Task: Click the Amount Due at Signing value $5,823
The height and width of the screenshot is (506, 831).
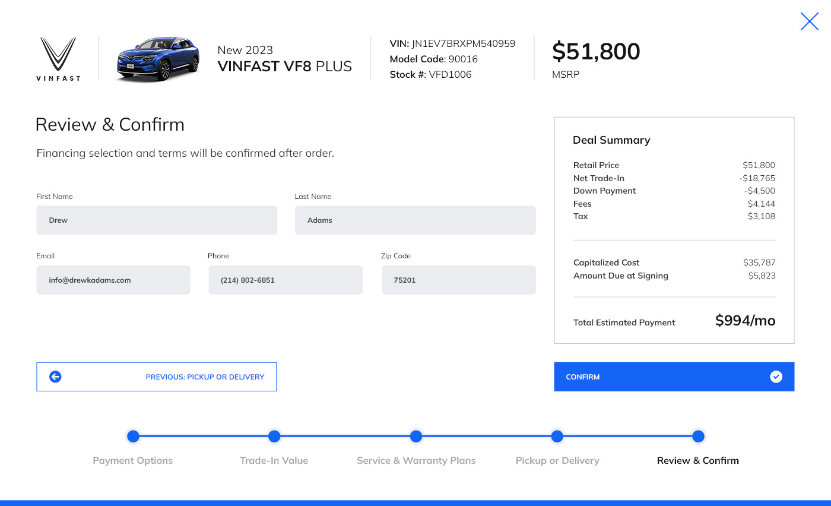Action: pos(762,276)
